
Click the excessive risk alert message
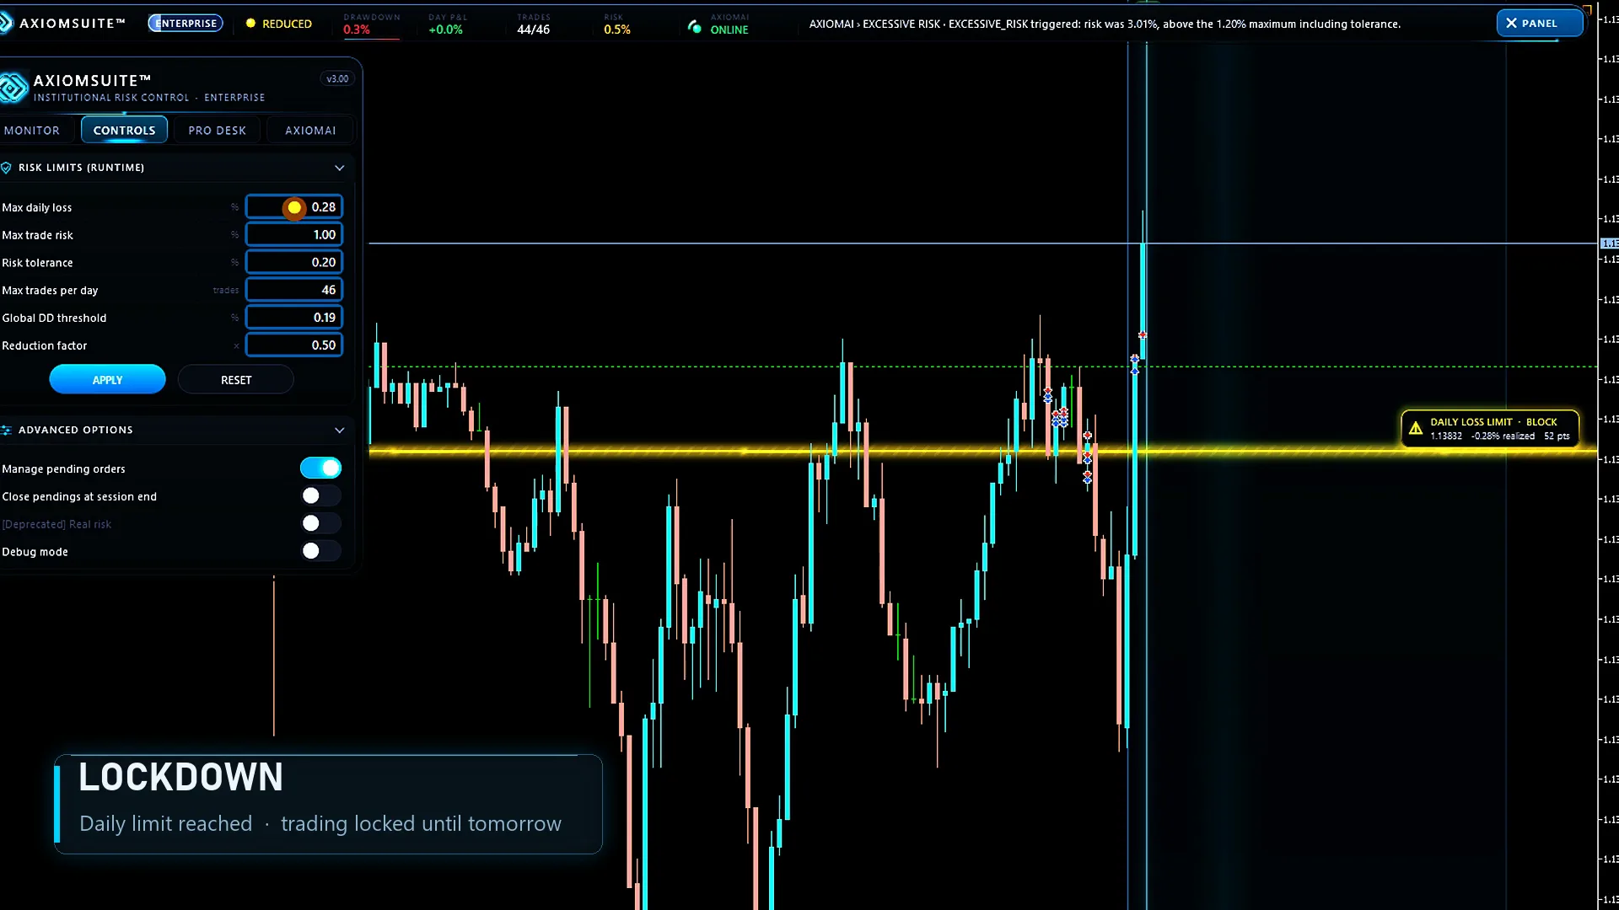point(1105,24)
